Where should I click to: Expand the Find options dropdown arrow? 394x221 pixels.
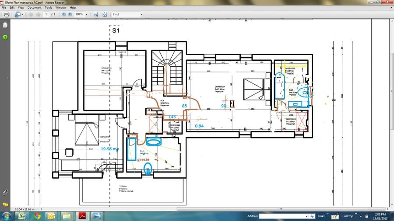click(x=141, y=14)
